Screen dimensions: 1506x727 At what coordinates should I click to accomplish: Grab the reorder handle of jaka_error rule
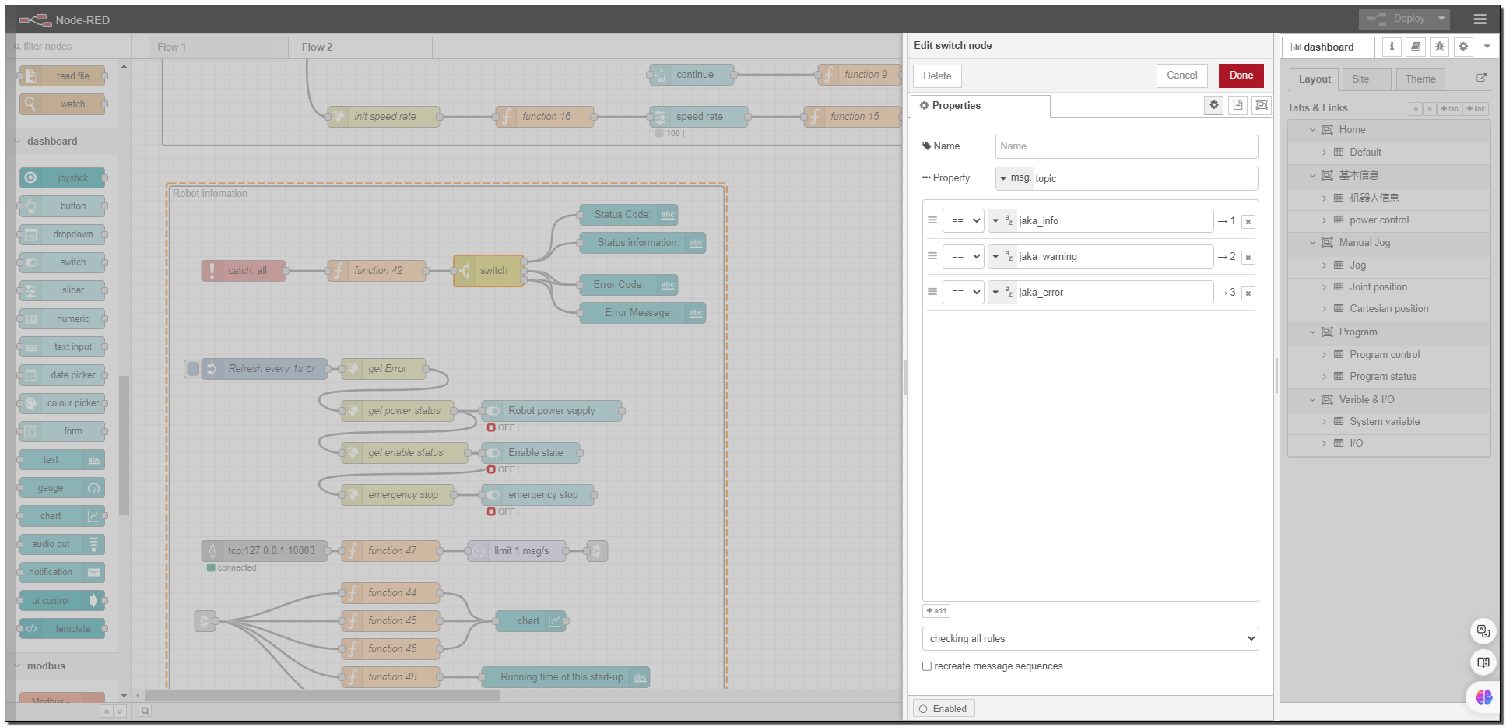tap(932, 292)
